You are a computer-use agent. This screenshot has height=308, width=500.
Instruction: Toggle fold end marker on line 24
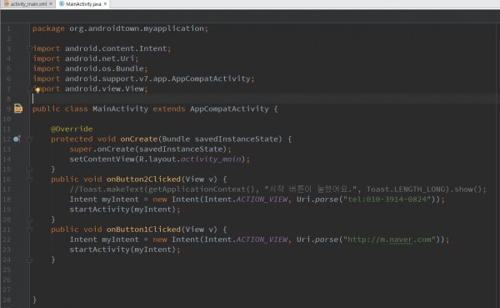(29, 260)
